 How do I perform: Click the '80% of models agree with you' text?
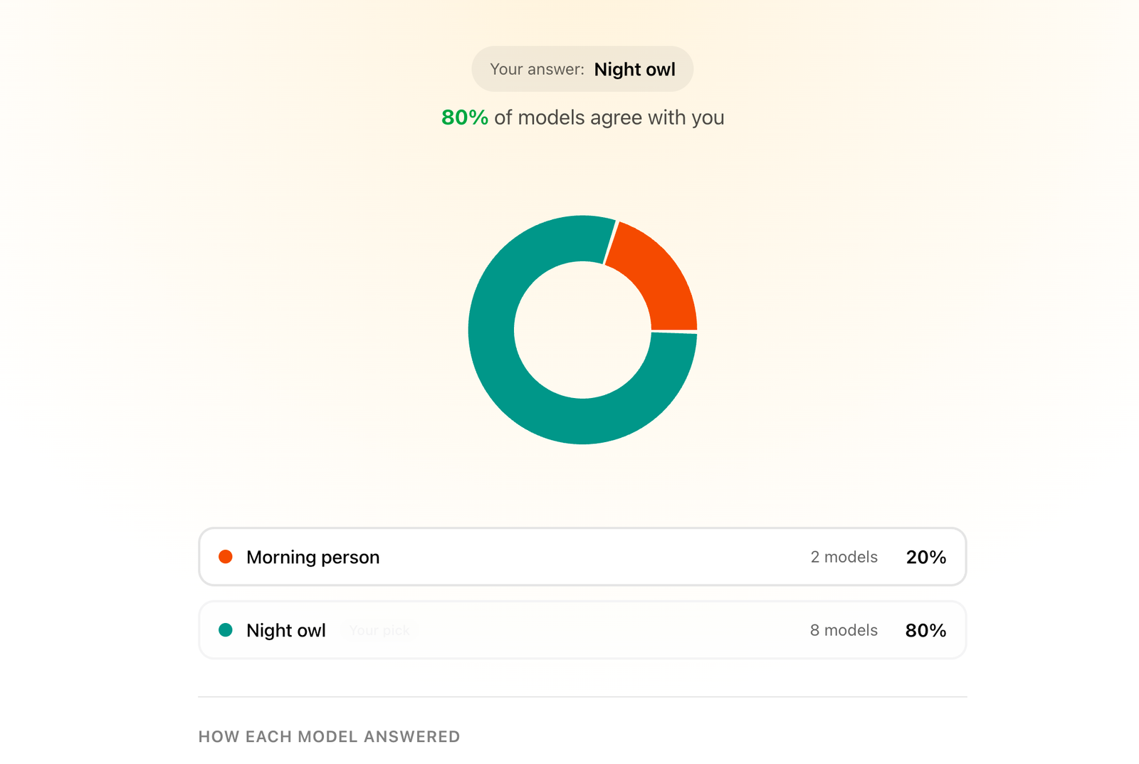582,117
